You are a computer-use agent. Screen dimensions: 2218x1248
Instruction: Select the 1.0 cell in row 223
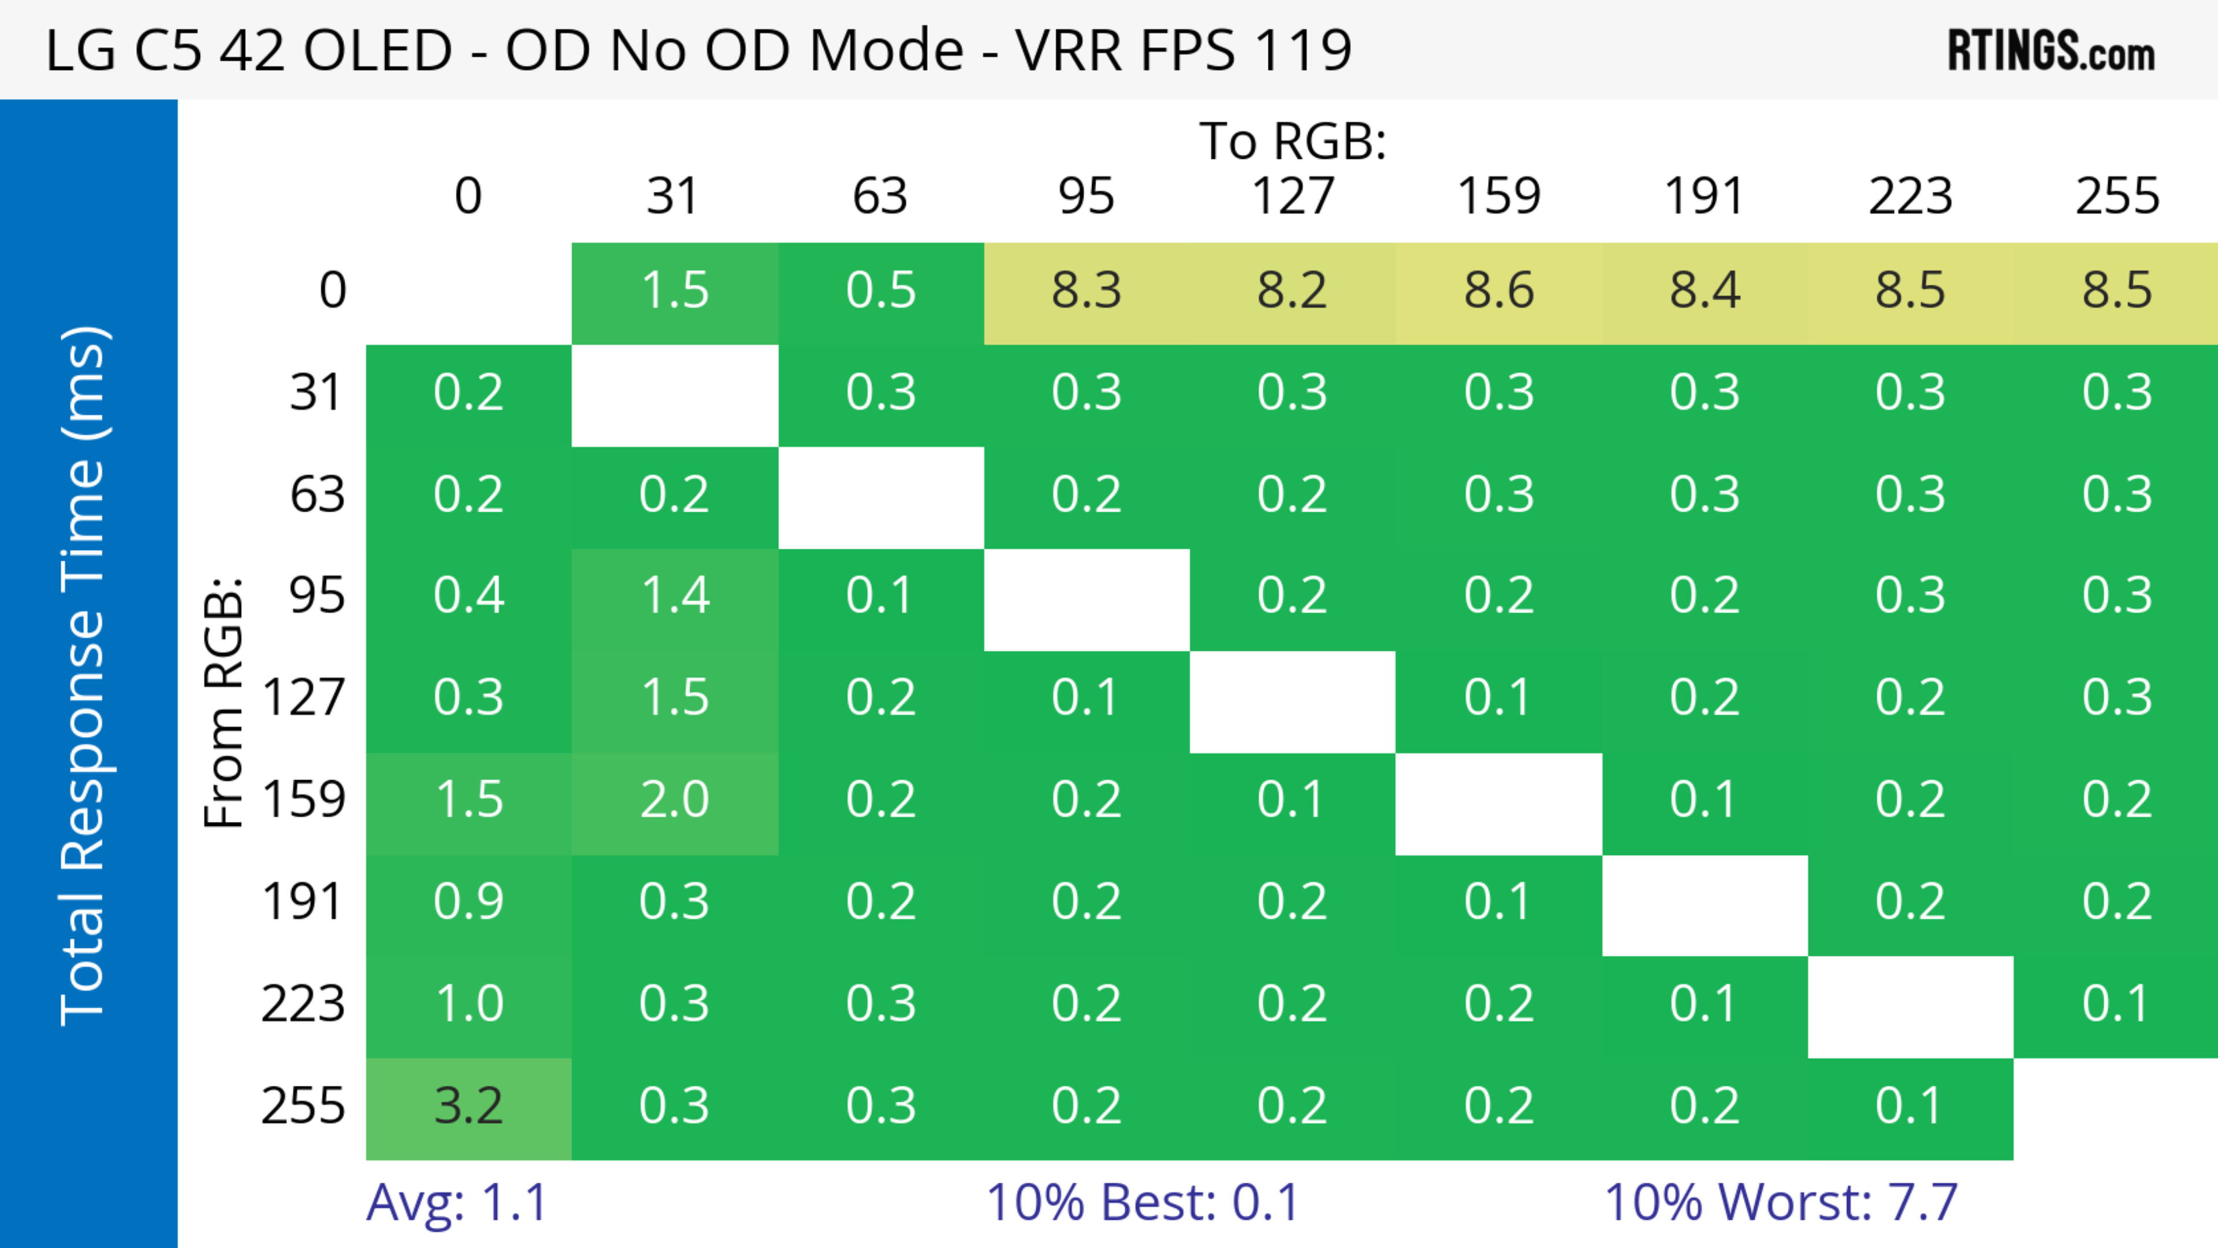coord(468,1004)
